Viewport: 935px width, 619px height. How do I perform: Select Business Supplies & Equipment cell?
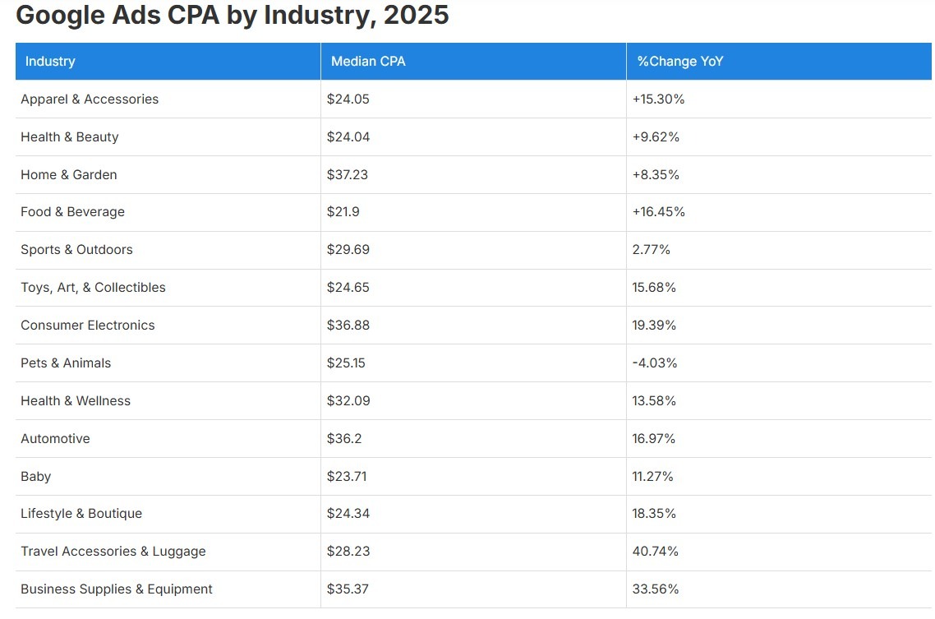pyautogui.click(x=117, y=589)
